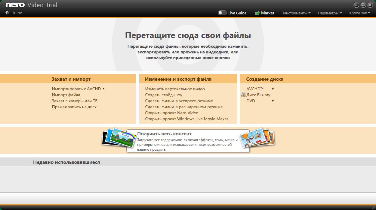Click the Получить весь контент banner
Screen dimensions: 376x210
point(188,141)
